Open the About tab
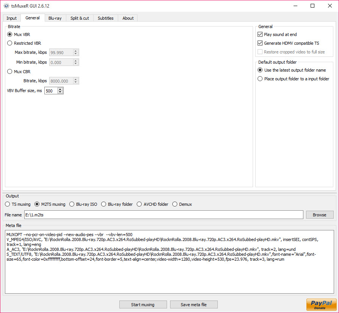 pyautogui.click(x=128, y=18)
